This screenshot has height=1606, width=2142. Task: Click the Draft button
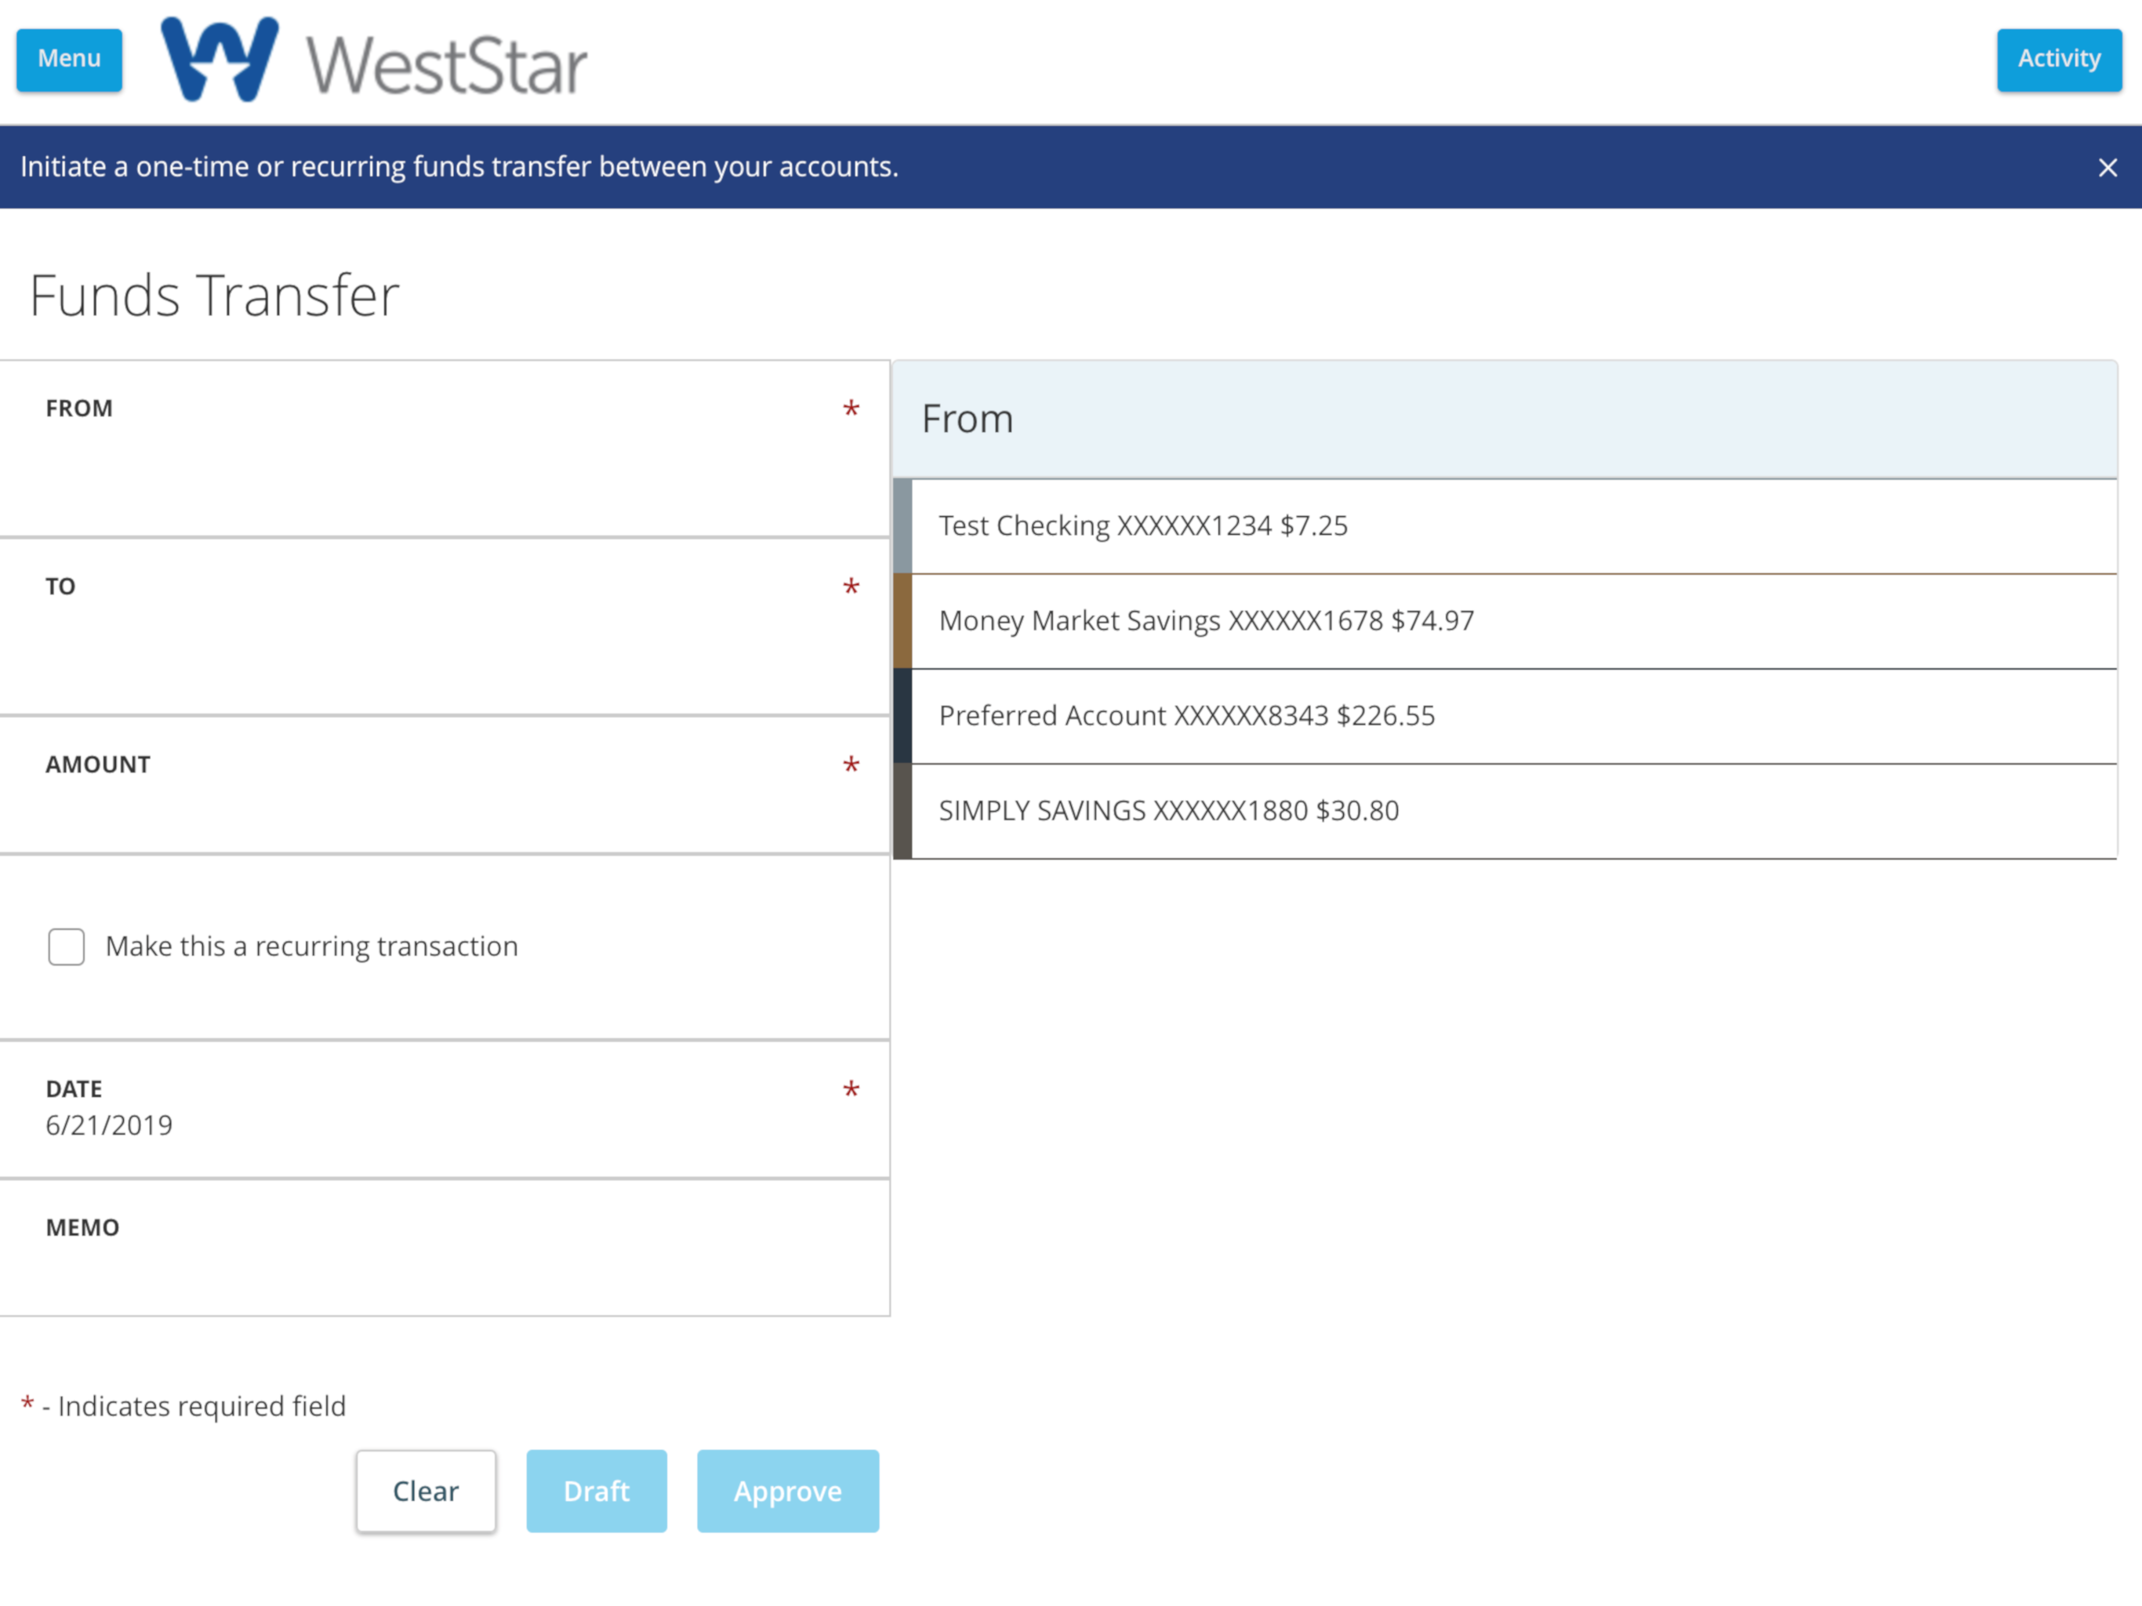click(597, 1491)
